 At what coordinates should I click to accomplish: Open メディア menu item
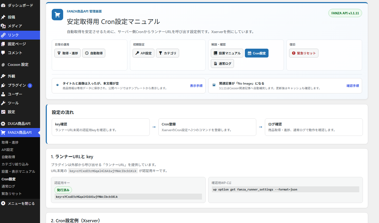[20, 26]
